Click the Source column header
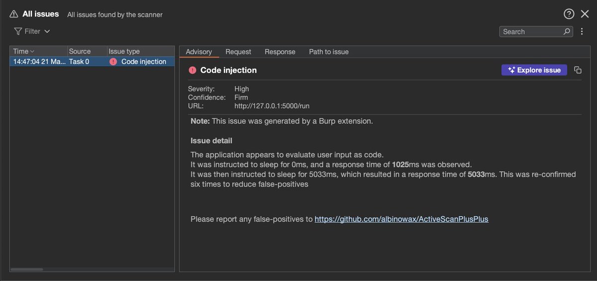597x281 pixels. click(87, 51)
